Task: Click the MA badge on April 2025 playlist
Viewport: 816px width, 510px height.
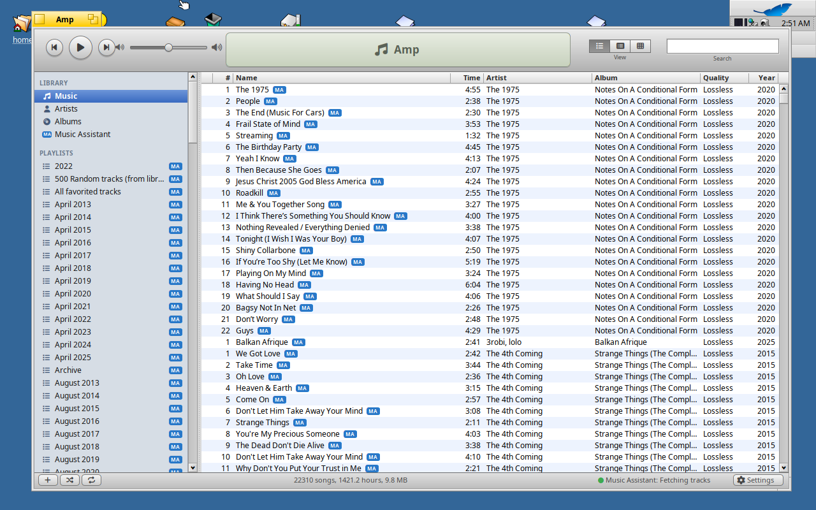Action: (175, 358)
